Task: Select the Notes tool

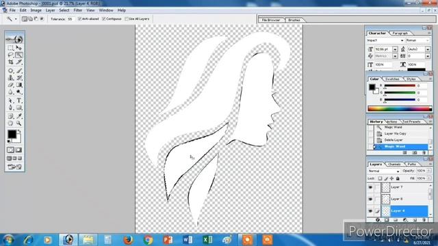Action: (x=11, y=116)
